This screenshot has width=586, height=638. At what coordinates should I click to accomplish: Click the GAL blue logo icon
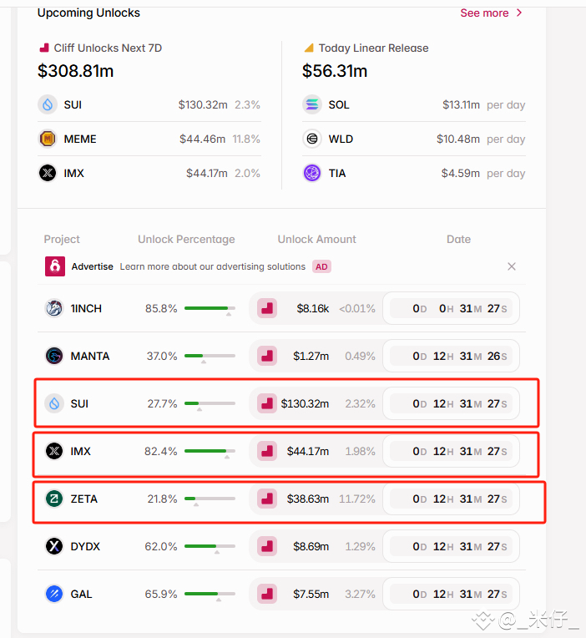pyautogui.click(x=54, y=594)
